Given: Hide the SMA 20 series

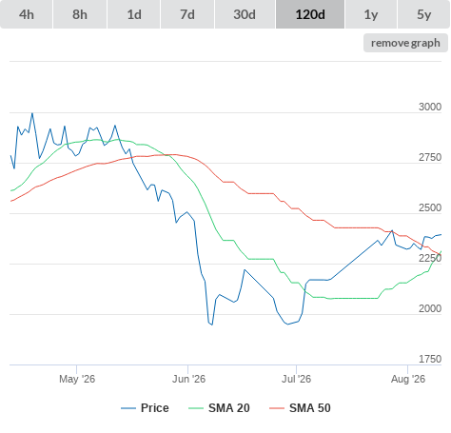Looking at the screenshot, I should pyautogui.click(x=219, y=408).
